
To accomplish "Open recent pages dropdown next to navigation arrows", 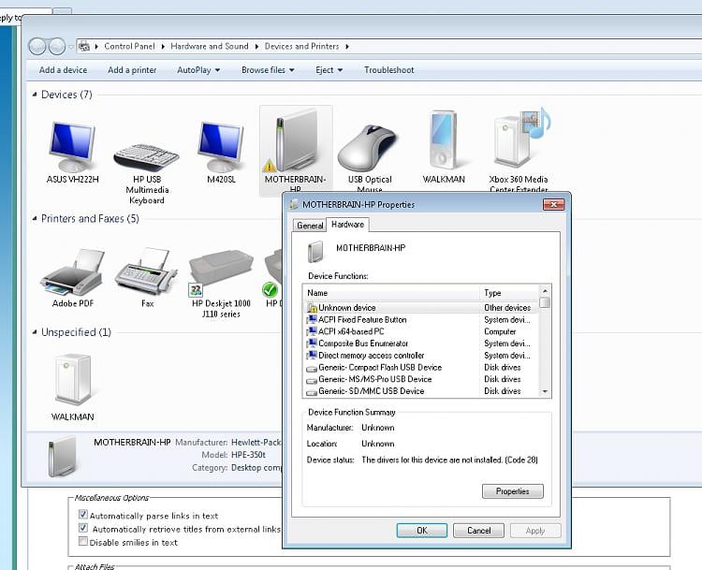I will [x=71, y=47].
